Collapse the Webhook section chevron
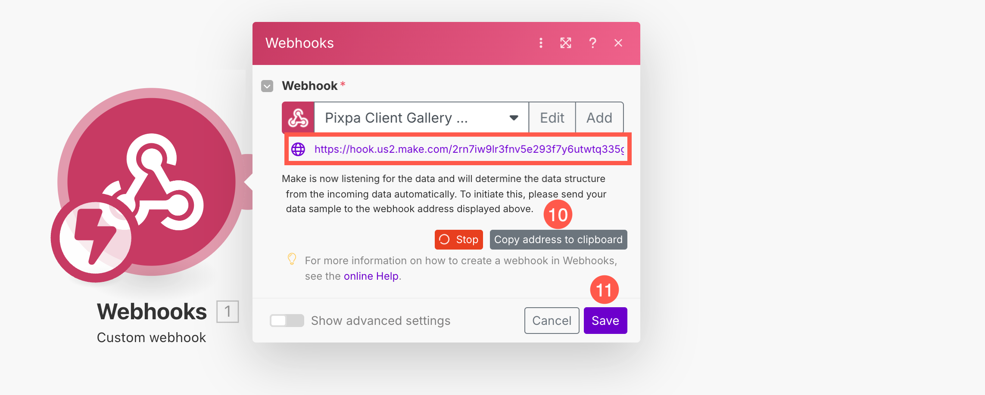 click(x=267, y=86)
